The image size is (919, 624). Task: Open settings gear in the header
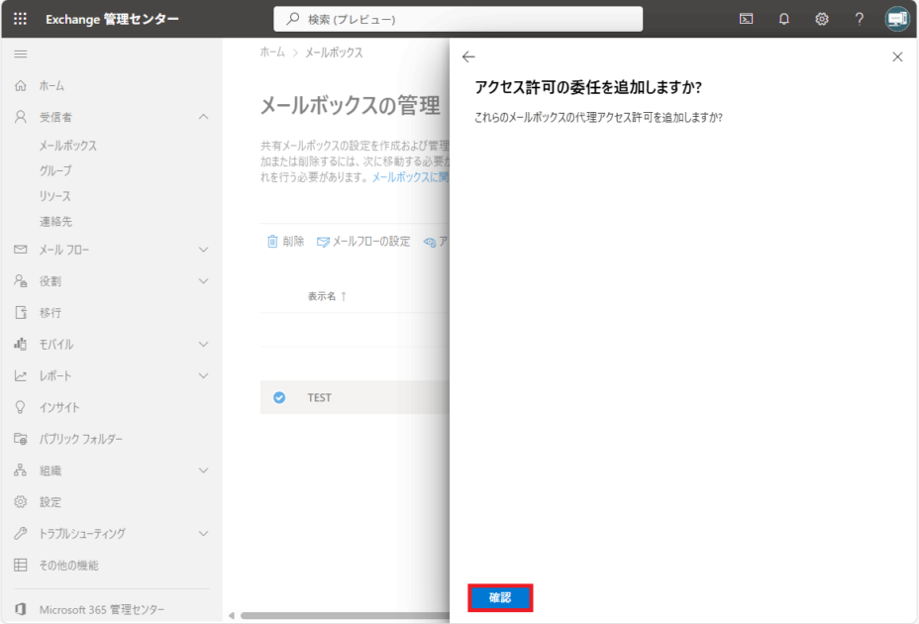(x=822, y=19)
